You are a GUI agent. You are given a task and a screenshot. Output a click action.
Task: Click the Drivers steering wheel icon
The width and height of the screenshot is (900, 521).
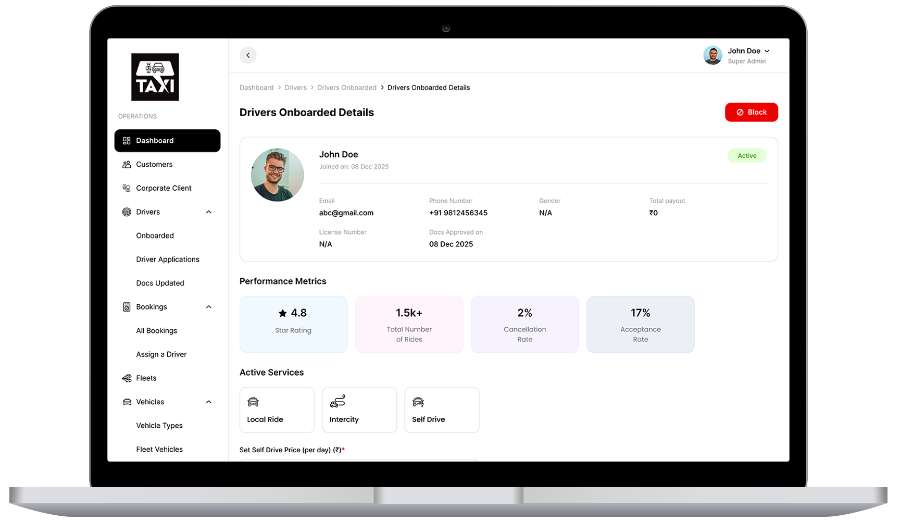point(127,212)
